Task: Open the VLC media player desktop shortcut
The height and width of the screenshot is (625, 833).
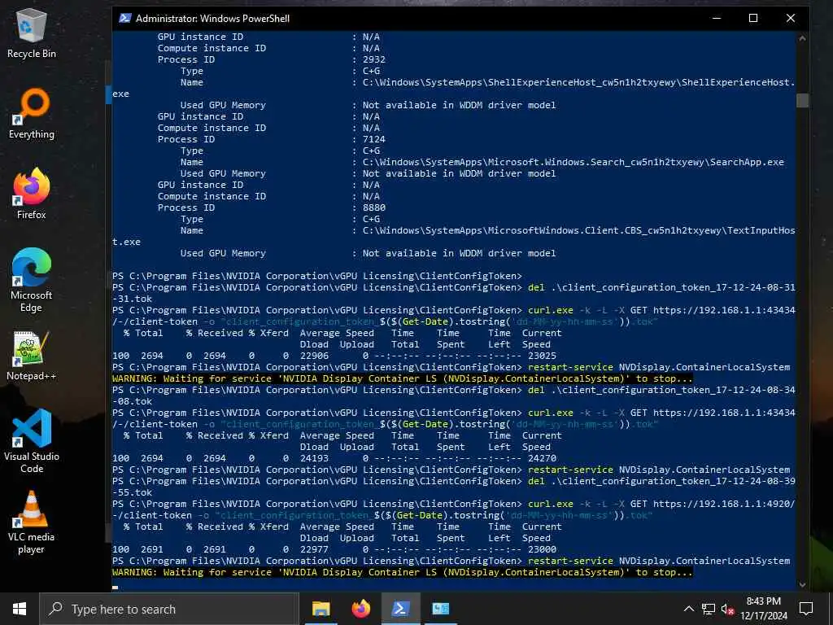Action: pyautogui.click(x=32, y=522)
